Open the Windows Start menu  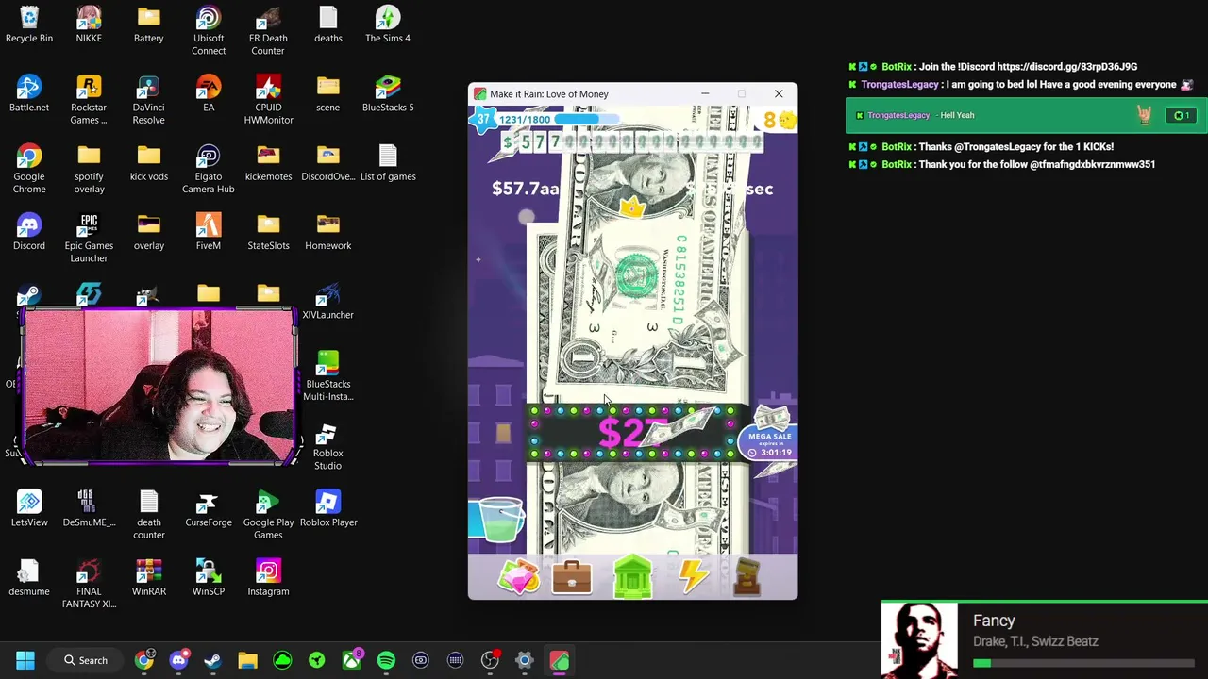(x=25, y=660)
